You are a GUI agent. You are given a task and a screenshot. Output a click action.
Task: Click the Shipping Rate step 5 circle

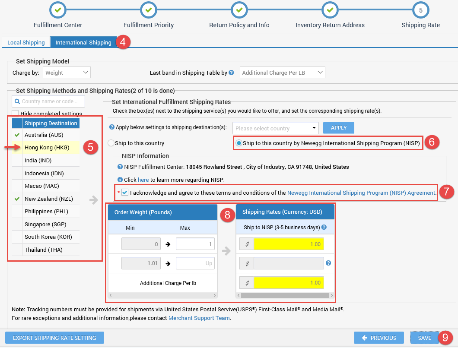pyautogui.click(x=420, y=9)
